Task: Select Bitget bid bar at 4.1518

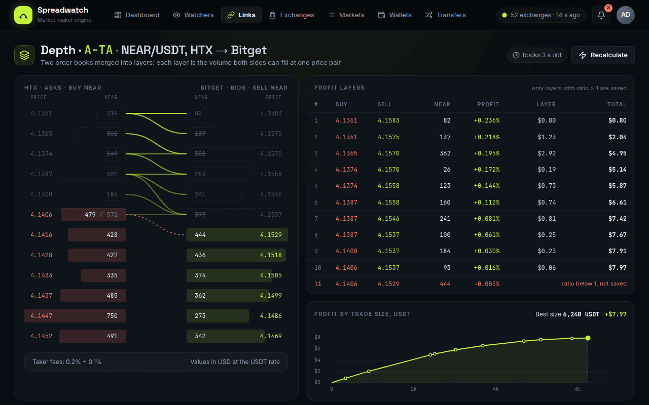Action: (236, 255)
